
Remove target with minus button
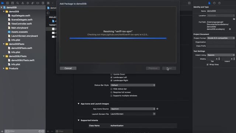pyautogui.click(x=52, y=132)
